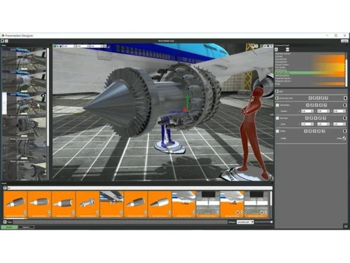
Task: Click the shield icon at right of Set Scale
Action: click(x=345, y=118)
